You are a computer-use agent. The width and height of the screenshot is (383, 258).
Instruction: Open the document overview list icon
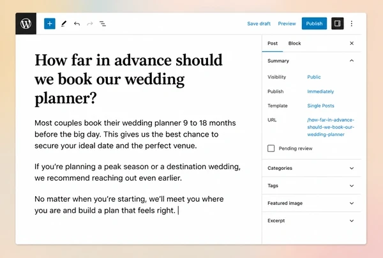tap(103, 24)
